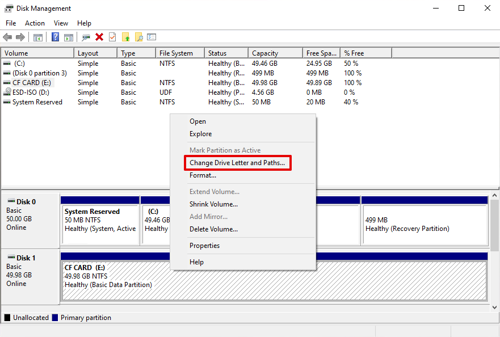Select the 499 MB Recovery Partition block
The height and width of the screenshot is (337, 500).
click(425, 221)
